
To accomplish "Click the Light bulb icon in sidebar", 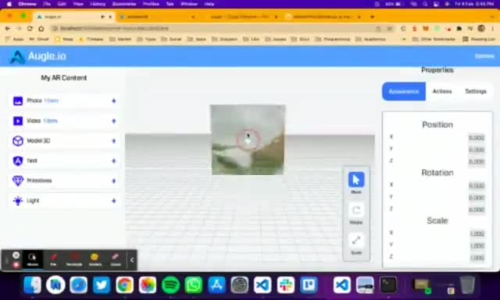I will [x=18, y=201].
